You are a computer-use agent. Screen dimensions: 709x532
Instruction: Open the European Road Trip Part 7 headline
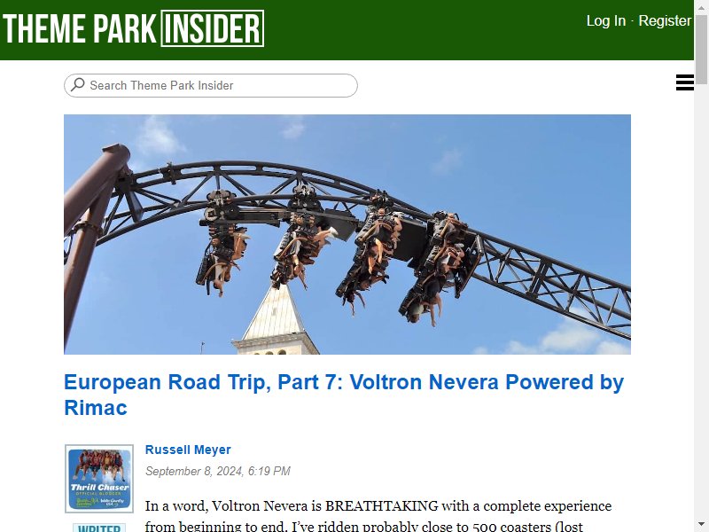point(344,395)
